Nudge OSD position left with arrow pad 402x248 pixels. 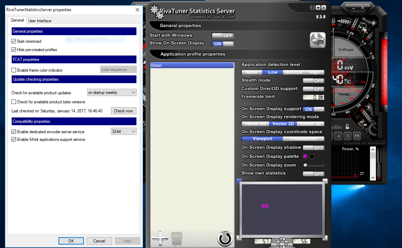tap(279, 242)
